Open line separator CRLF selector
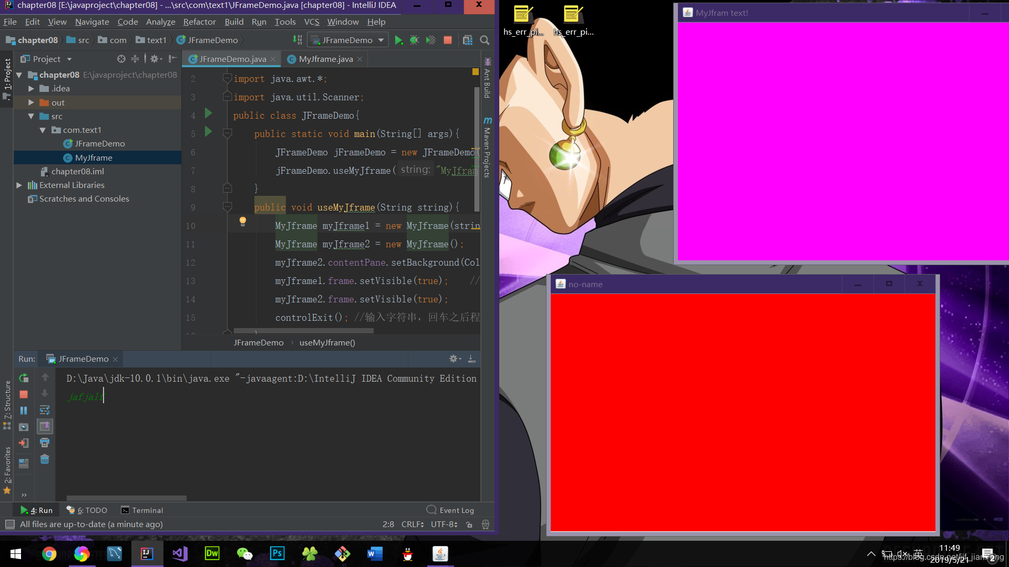This screenshot has height=567, width=1009. coord(413,524)
